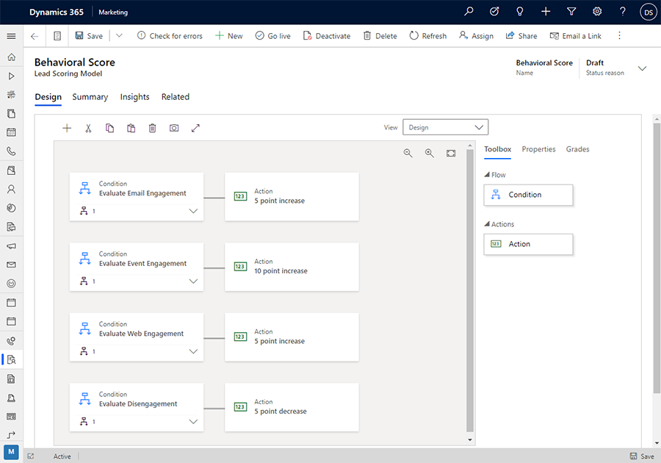This screenshot has height=463, width=661.
Task: Collapse the Flow section in Toolbox
Action: 487,175
